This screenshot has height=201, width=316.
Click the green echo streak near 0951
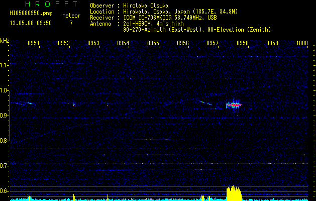30,103
